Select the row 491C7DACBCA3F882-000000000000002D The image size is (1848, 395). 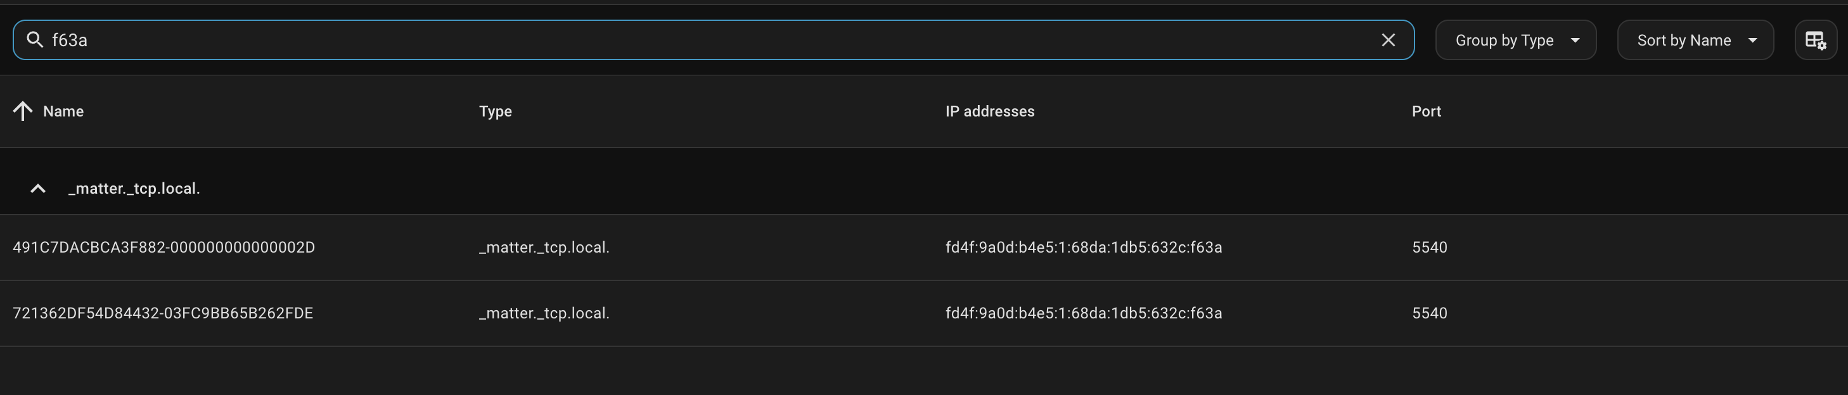pyautogui.click(x=924, y=248)
